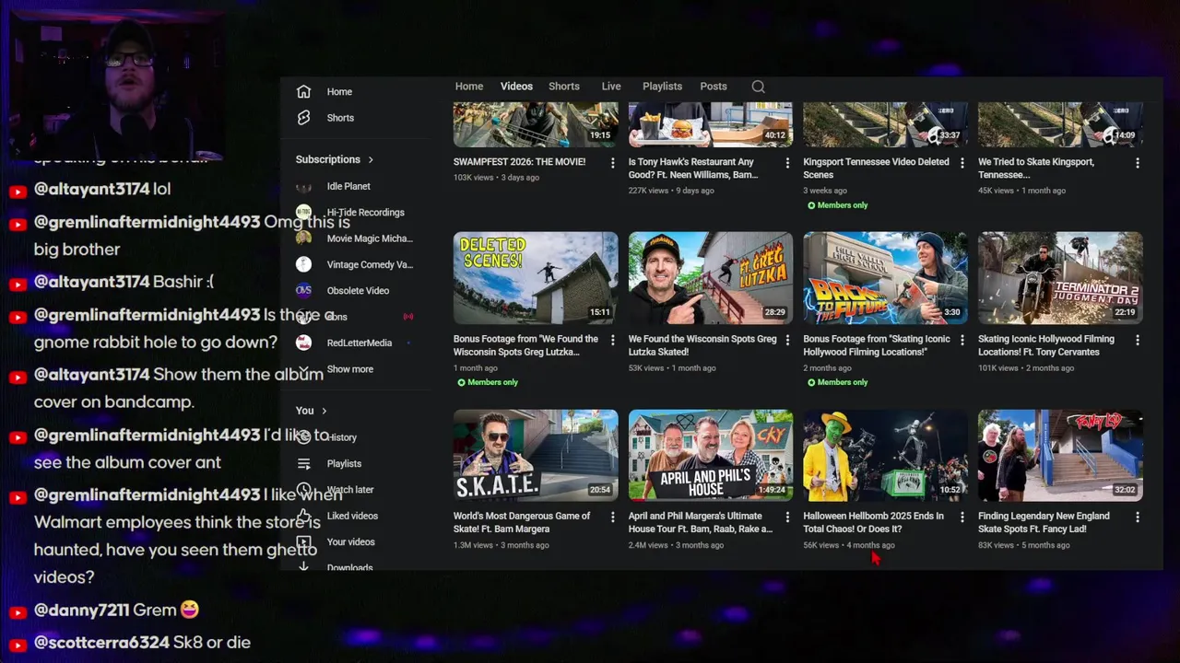Open the Shorts icon in sidebar

coord(303,118)
